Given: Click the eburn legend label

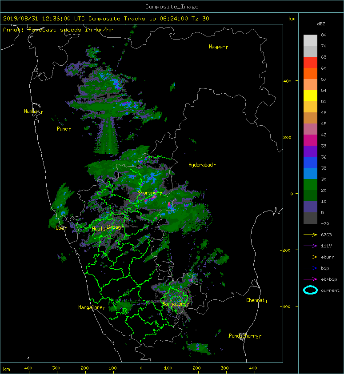Looking at the screenshot, I should coord(328,257).
